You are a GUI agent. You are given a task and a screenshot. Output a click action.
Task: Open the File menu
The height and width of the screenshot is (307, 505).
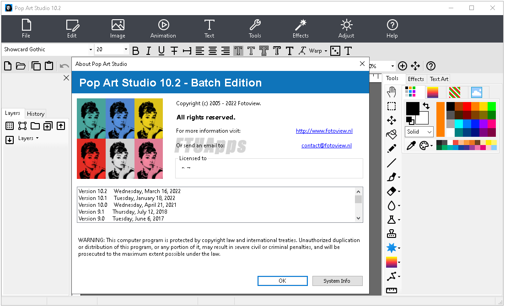tap(26, 29)
